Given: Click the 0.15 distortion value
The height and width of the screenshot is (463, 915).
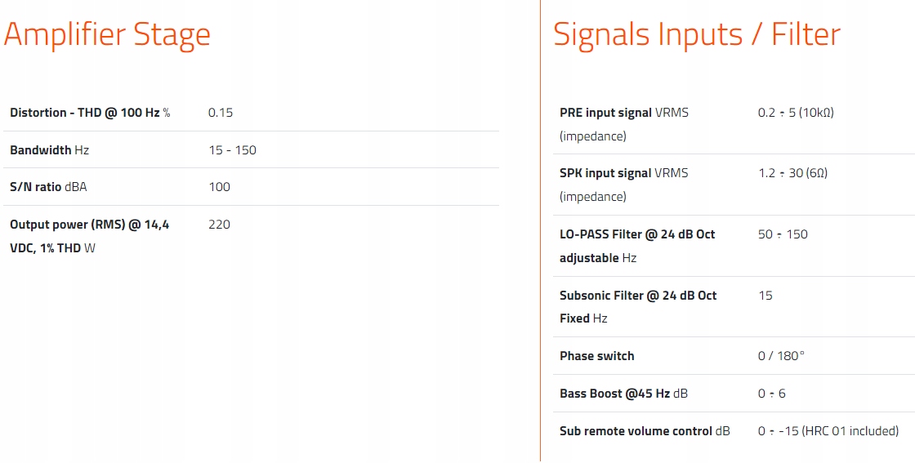Looking at the screenshot, I should [221, 113].
